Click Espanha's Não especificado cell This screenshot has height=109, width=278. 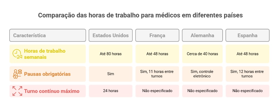point(247,91)
